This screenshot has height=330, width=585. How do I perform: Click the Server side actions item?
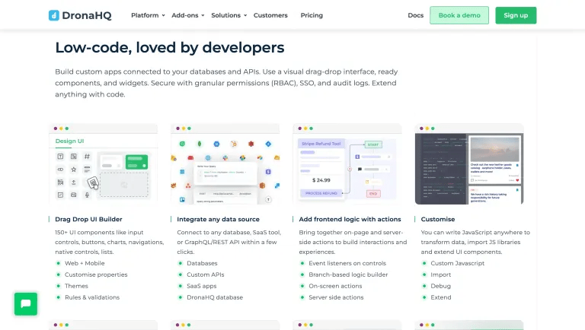tap(336, 297)
